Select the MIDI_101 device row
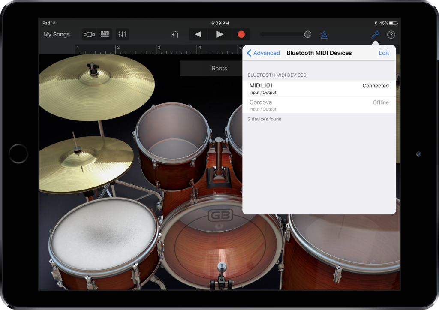 pos(319,89)
